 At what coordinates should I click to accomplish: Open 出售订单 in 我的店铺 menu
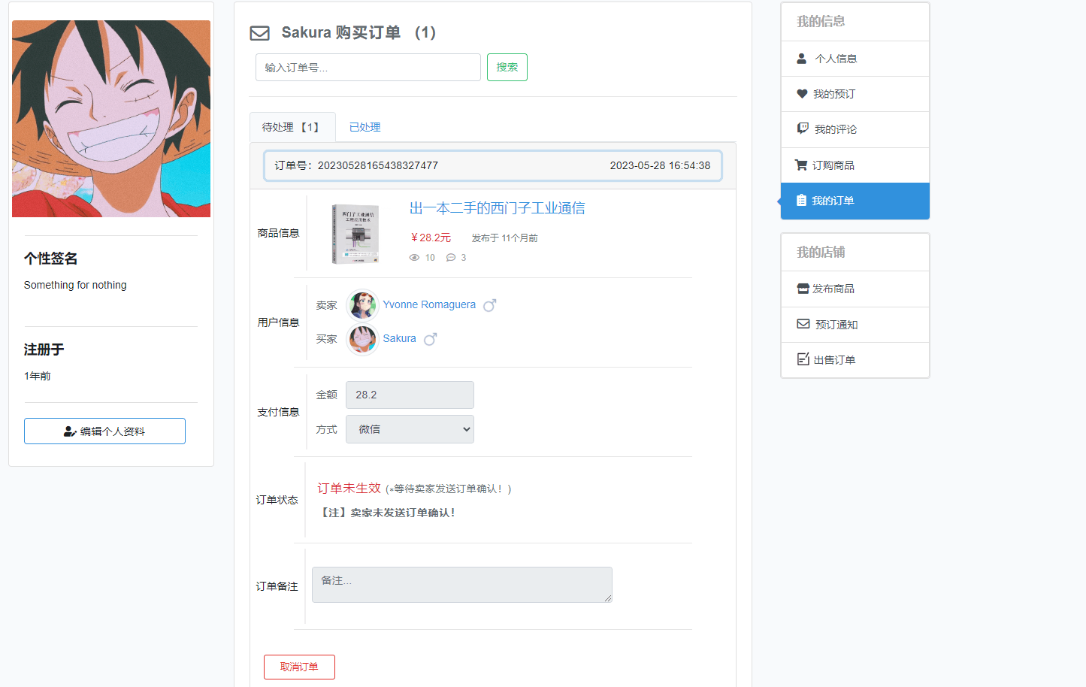click(x=855, y=360)
